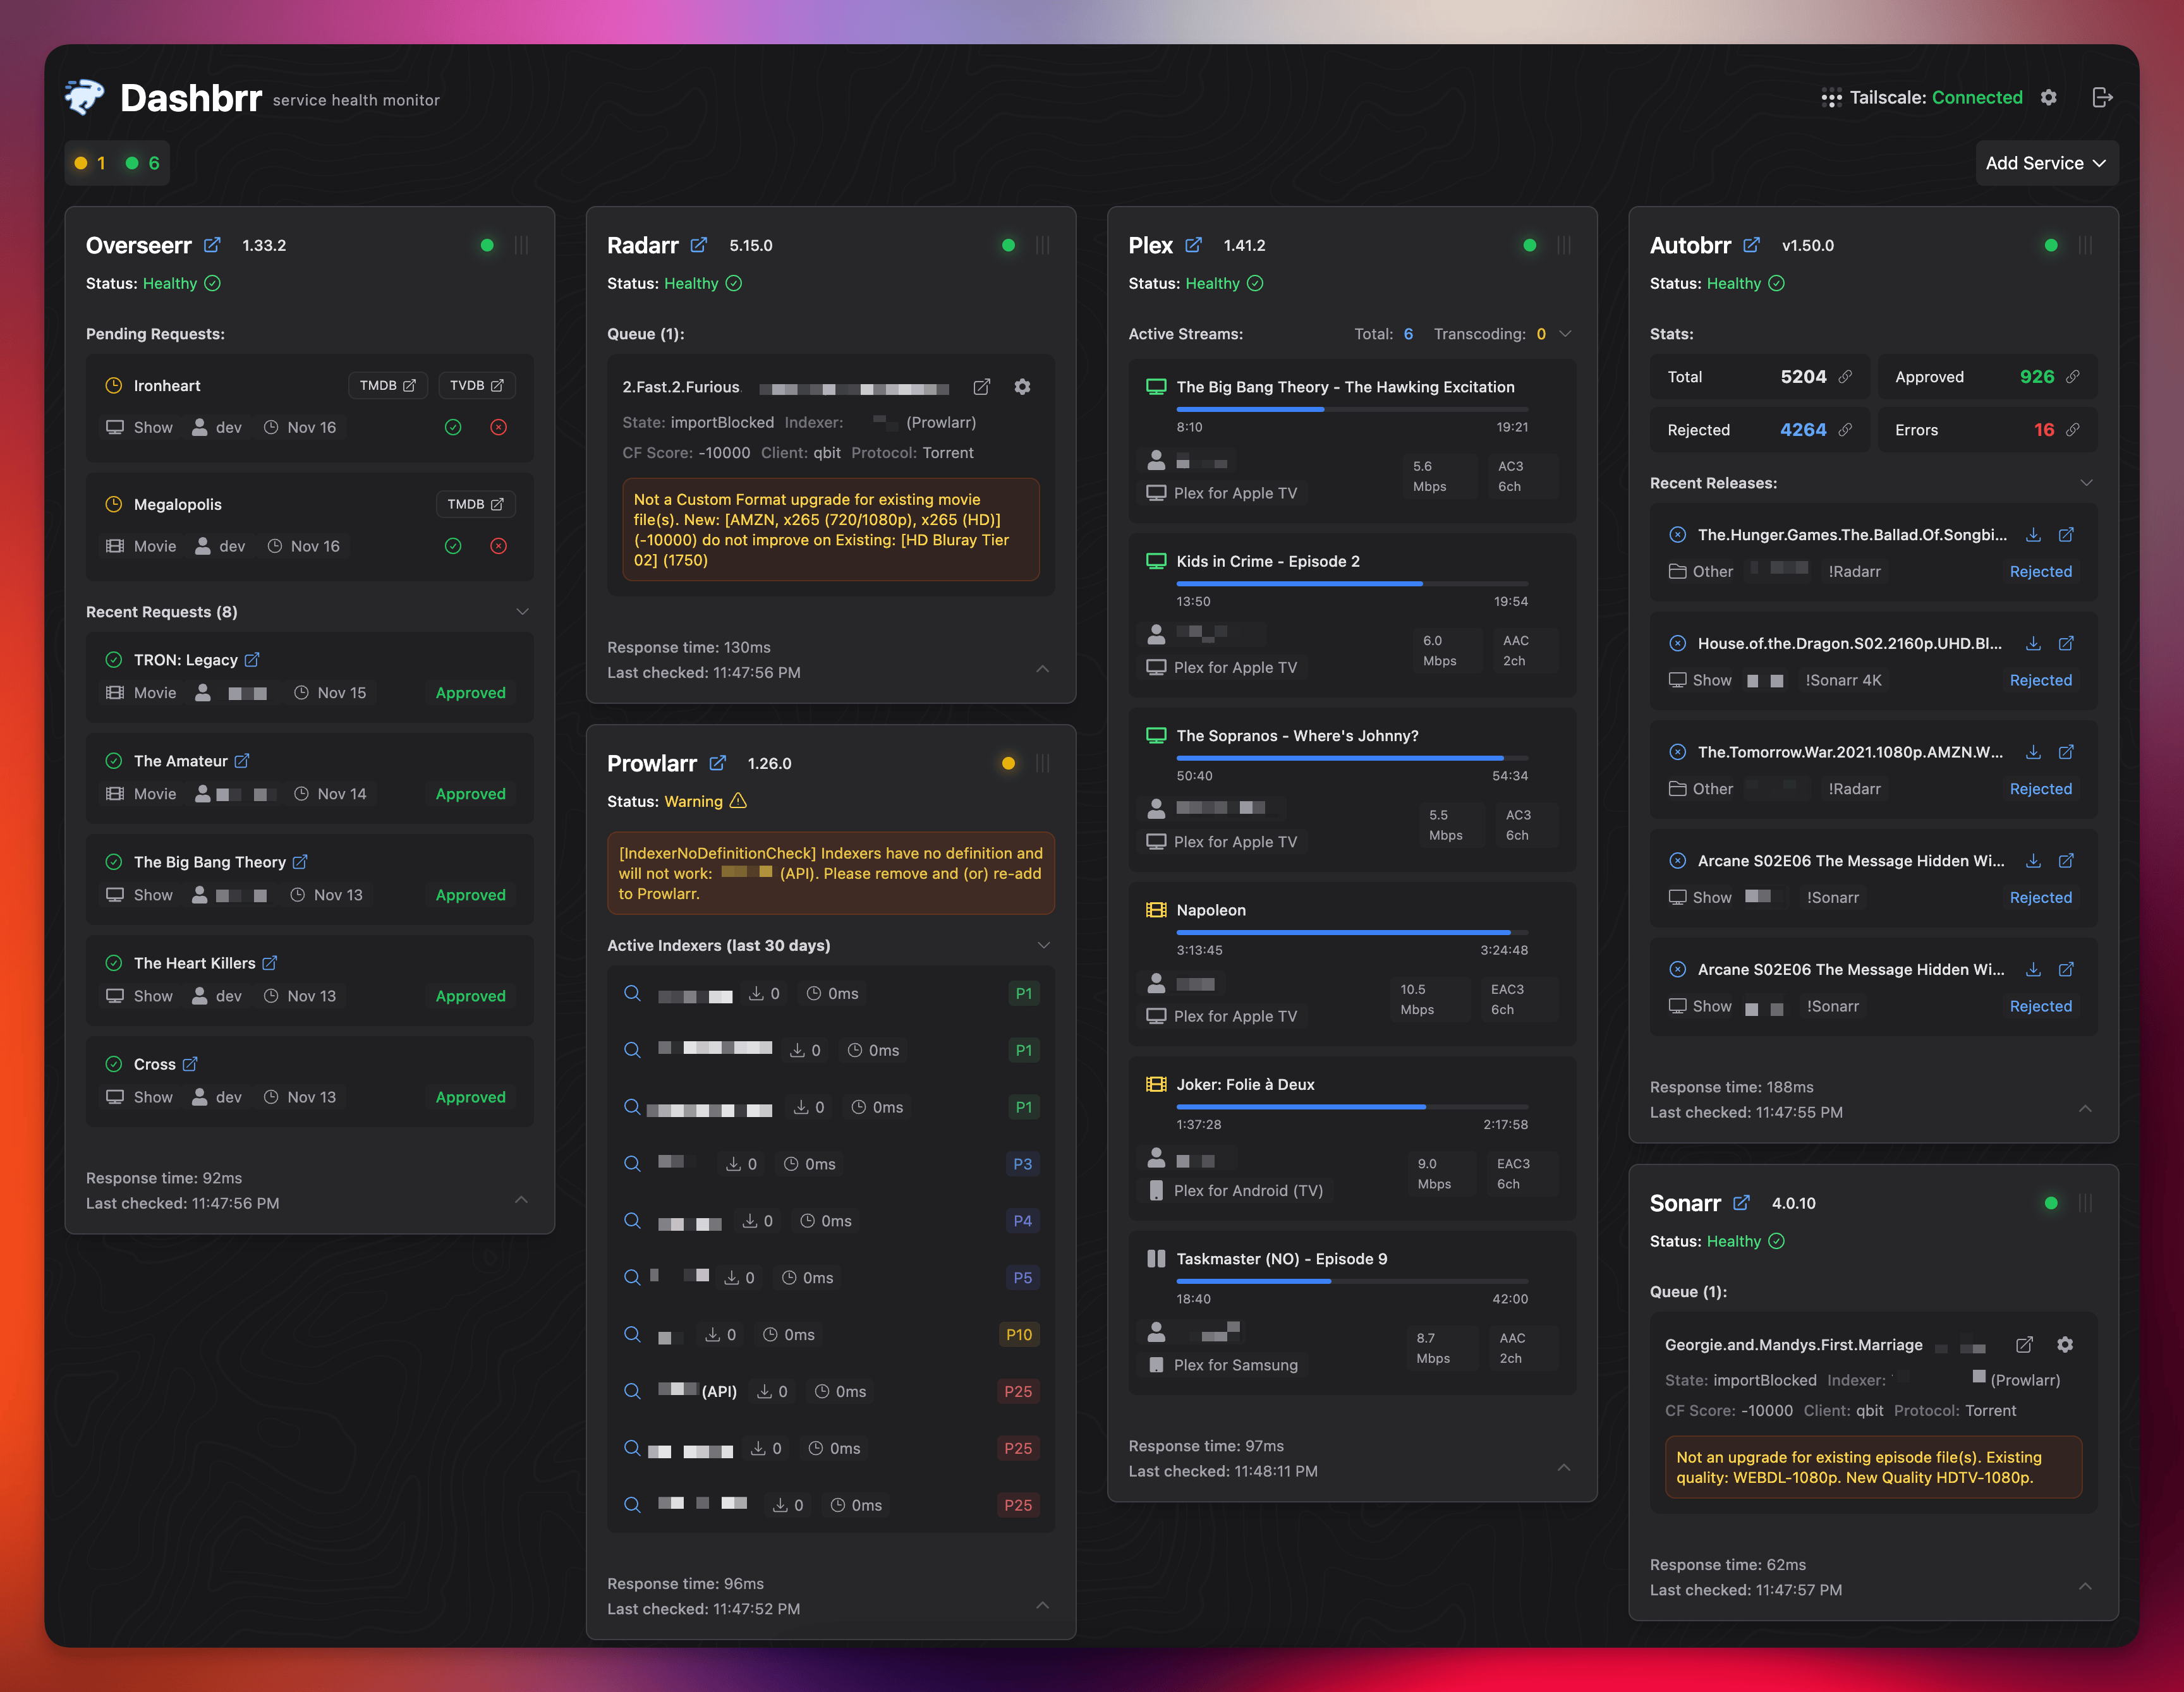Click the Radarr custom format warning message
Screen dimensions: 2184x1692
click(x=831, y=530)
